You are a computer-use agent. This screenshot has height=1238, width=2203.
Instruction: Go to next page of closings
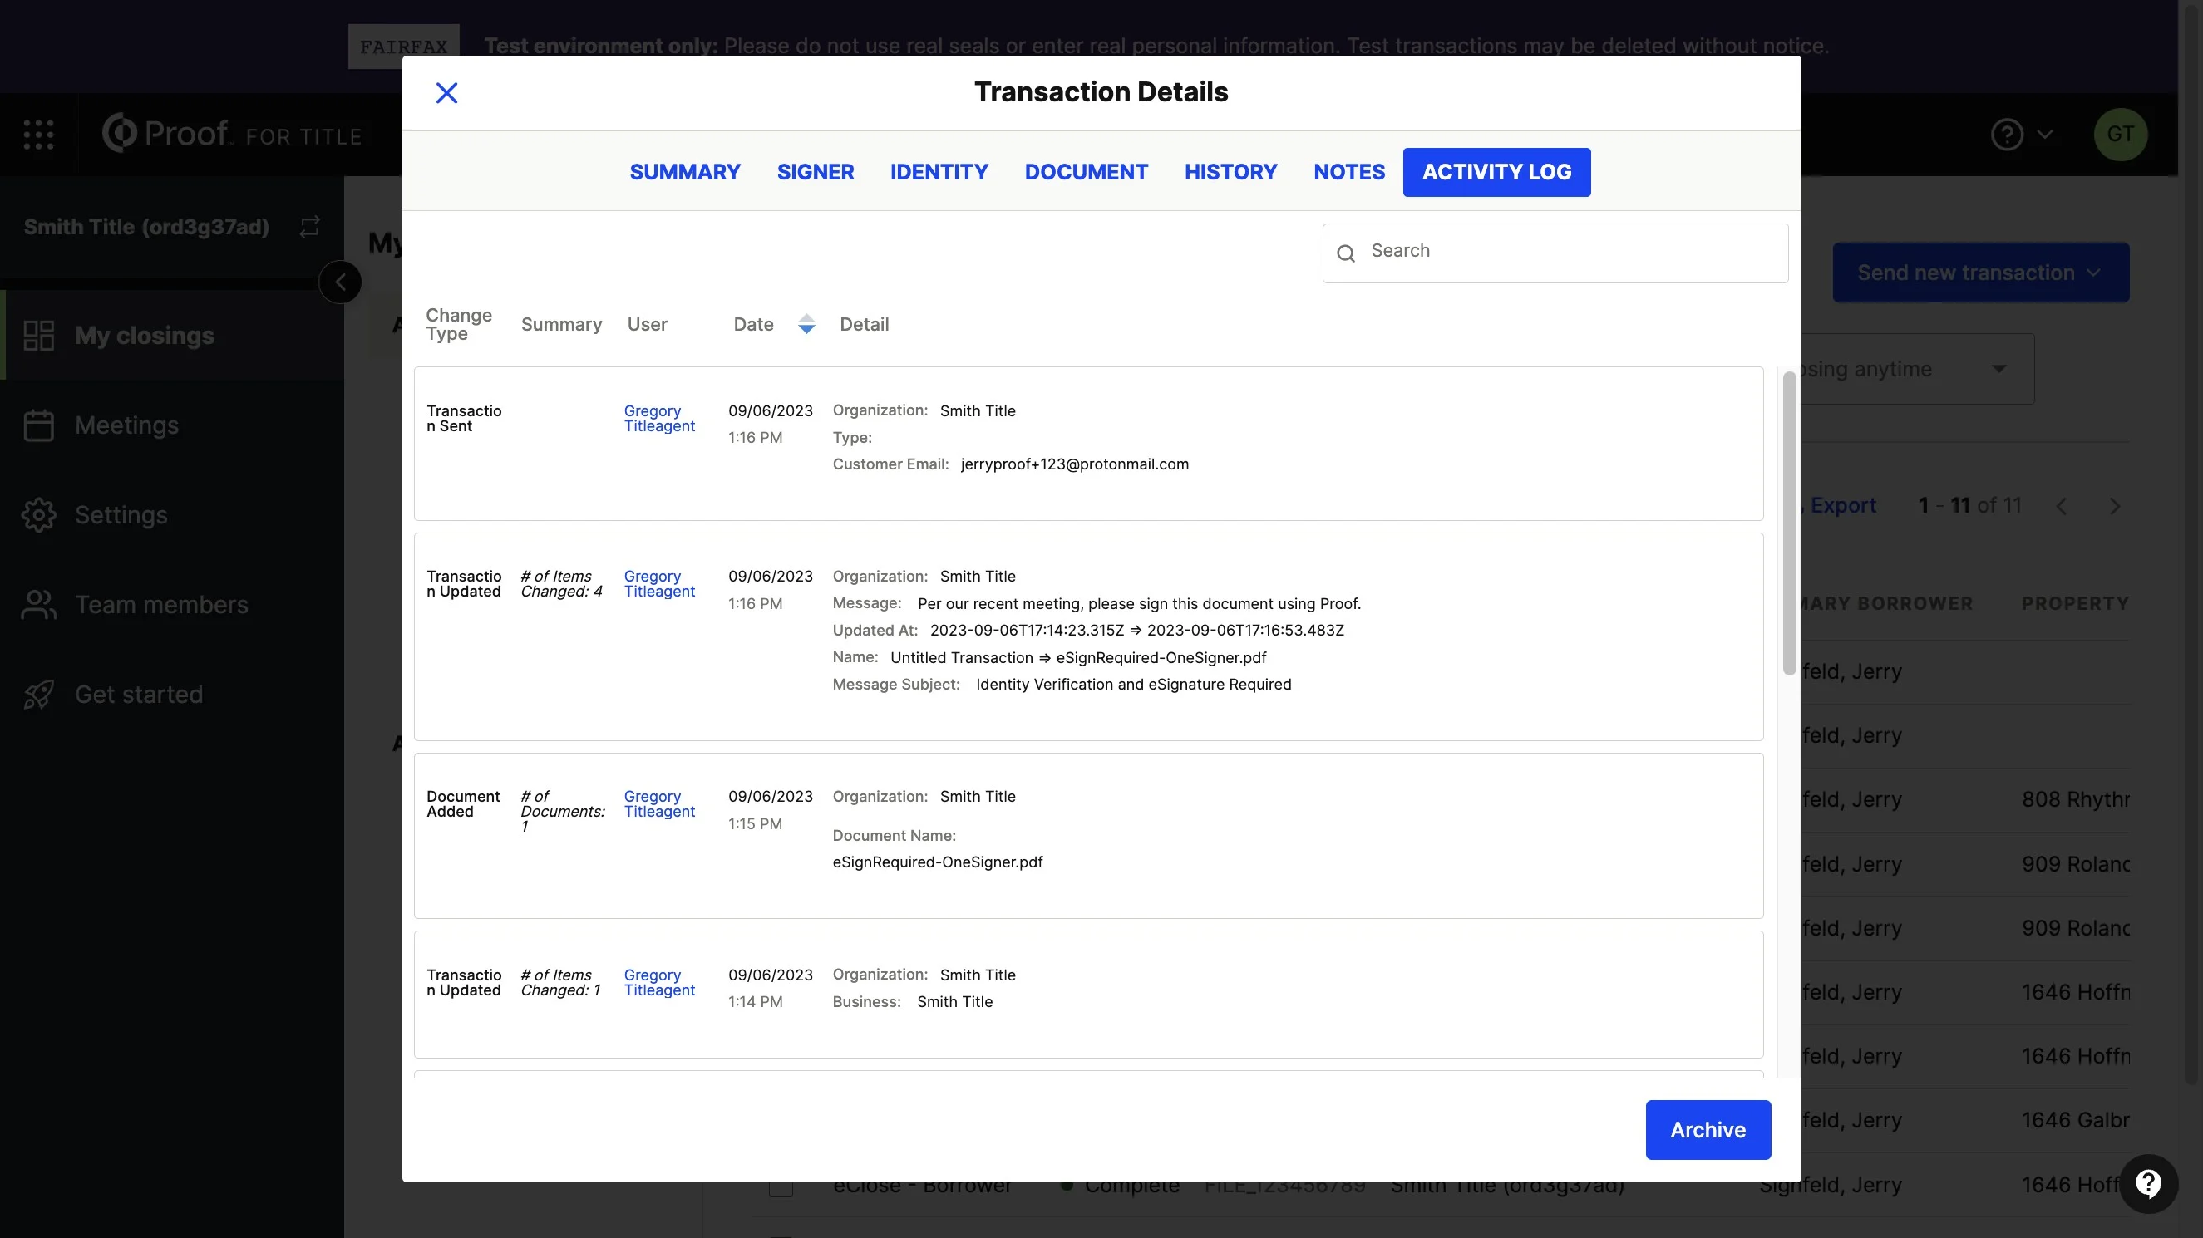coord(2114,506)
